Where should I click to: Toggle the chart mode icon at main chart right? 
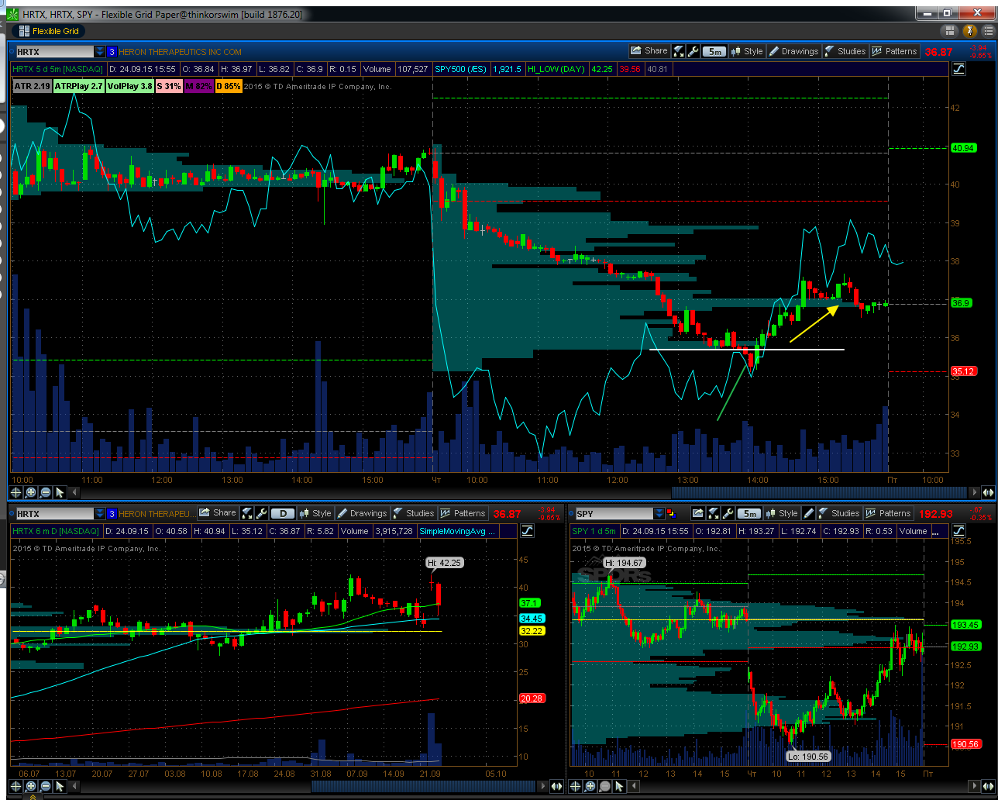tap(959, 69)
